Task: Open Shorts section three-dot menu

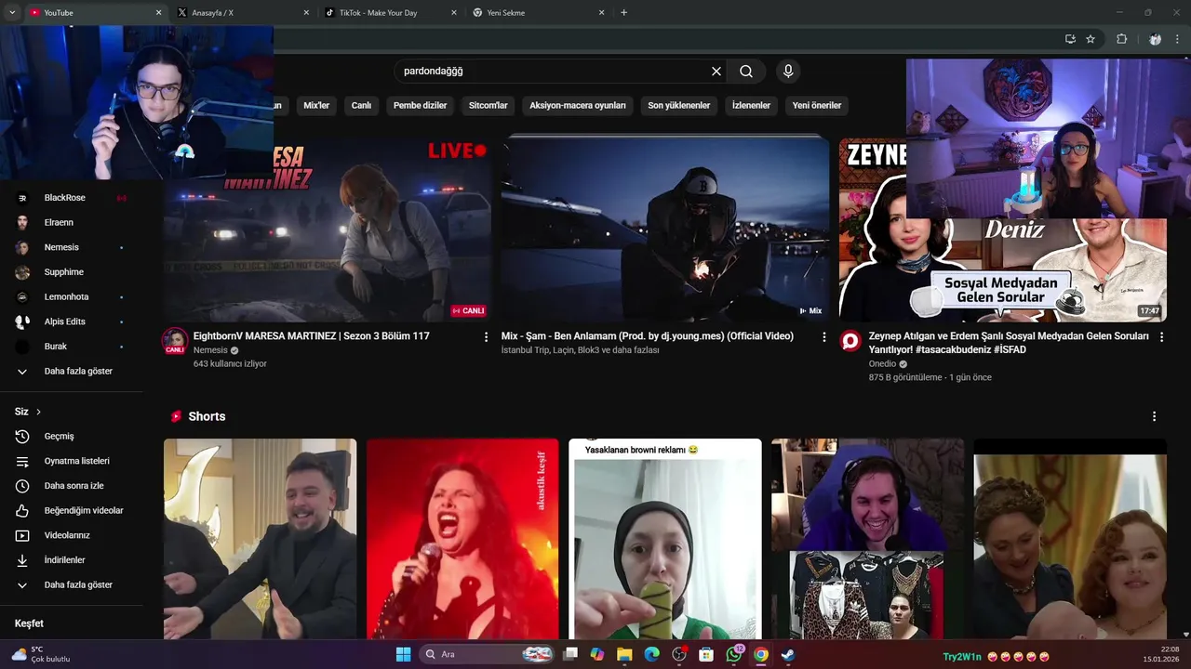Action: coord(1154,416)
